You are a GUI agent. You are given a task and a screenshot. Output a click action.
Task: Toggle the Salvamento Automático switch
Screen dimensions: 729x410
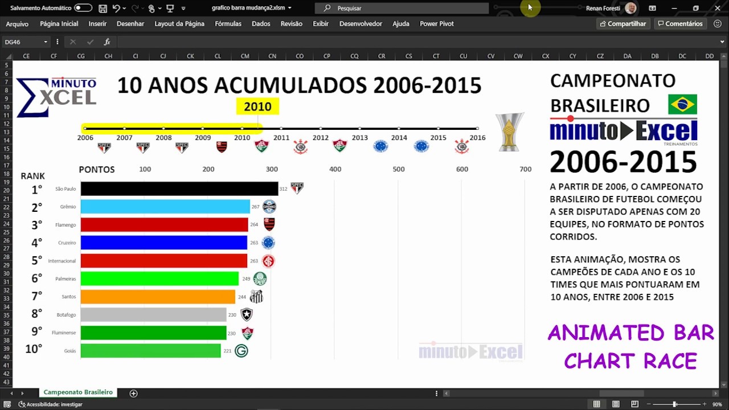pos(83,8)
